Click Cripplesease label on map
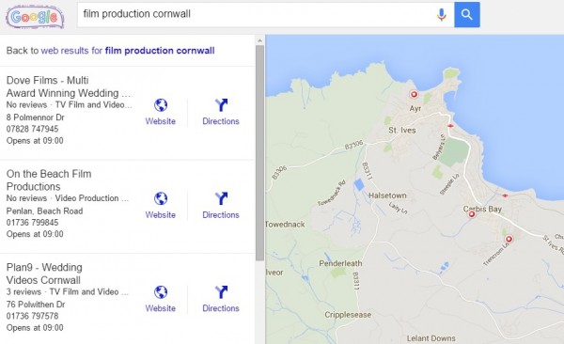 348,315
